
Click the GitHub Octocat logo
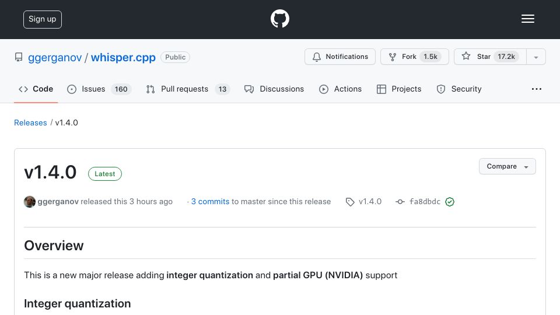click(279, 19)
